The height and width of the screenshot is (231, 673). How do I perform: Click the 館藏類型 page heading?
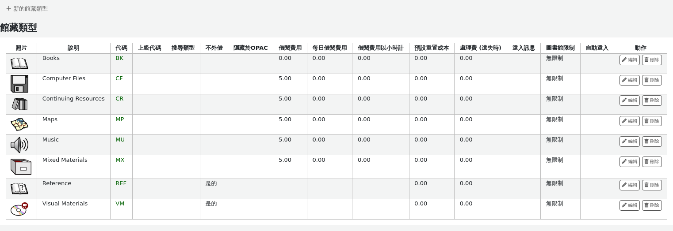[x=19, y=28]
